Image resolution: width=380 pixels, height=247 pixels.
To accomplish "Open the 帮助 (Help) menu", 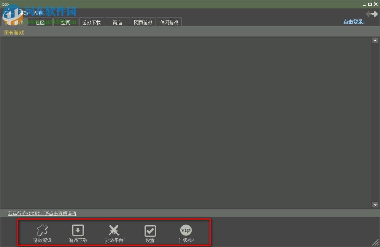I will click(38, 13).
